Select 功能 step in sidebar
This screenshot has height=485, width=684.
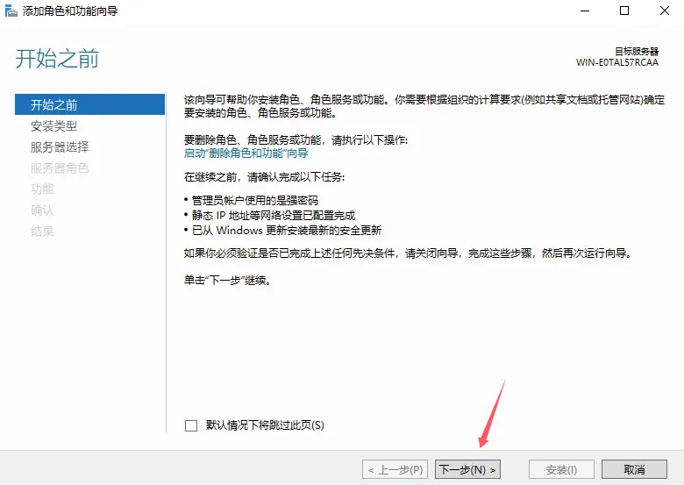42,189
